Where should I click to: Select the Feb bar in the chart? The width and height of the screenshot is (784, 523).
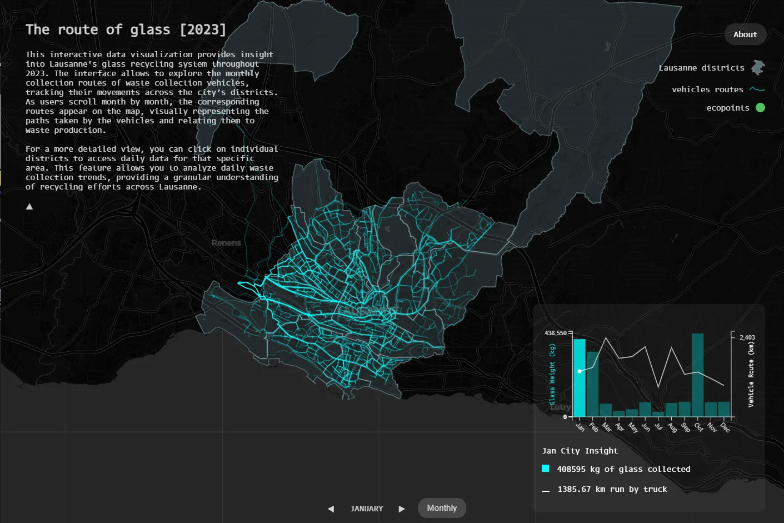pyautogui.click(x=593, y=384)
